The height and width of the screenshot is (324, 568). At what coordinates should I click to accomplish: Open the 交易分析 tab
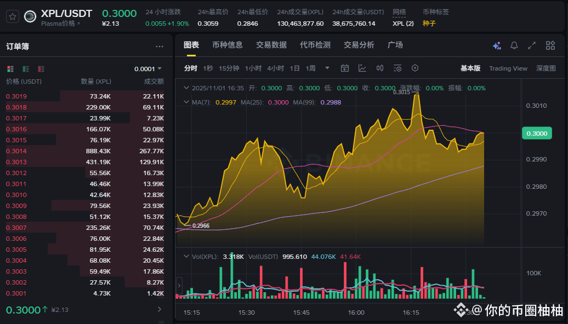(x=359, y=45)
